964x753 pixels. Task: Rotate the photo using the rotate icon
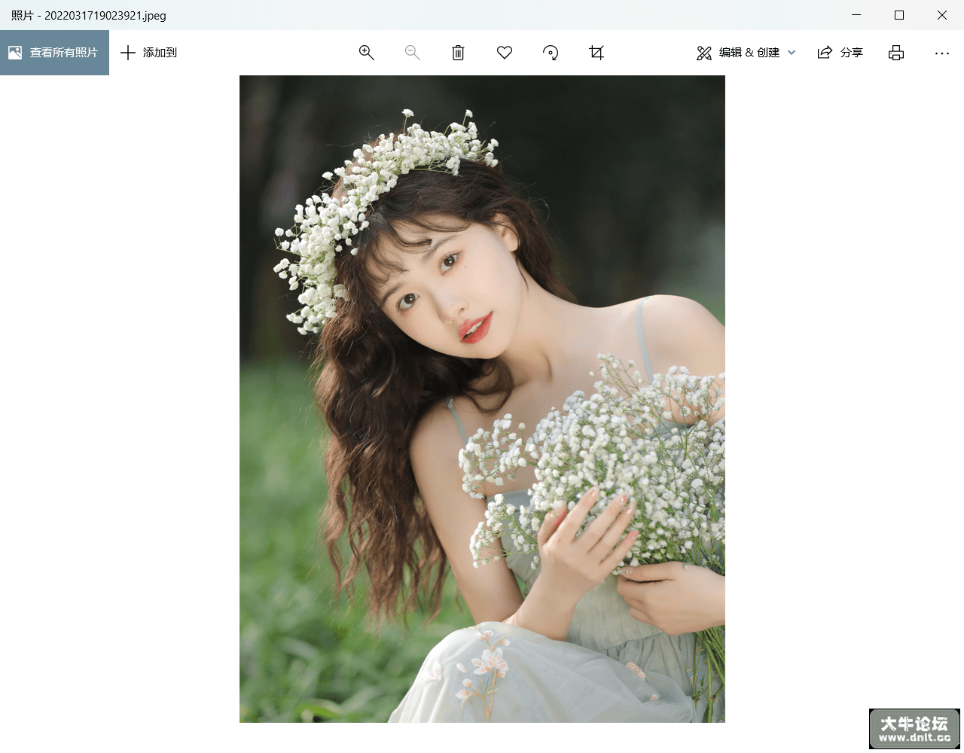pyautogui.click(x=551, y=53)
